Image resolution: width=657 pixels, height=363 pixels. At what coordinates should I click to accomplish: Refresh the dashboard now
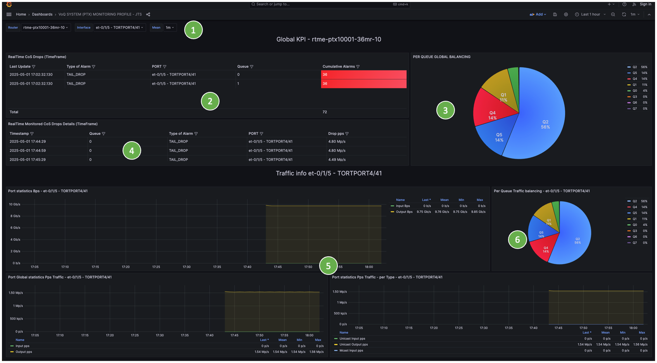click(624, 14)
